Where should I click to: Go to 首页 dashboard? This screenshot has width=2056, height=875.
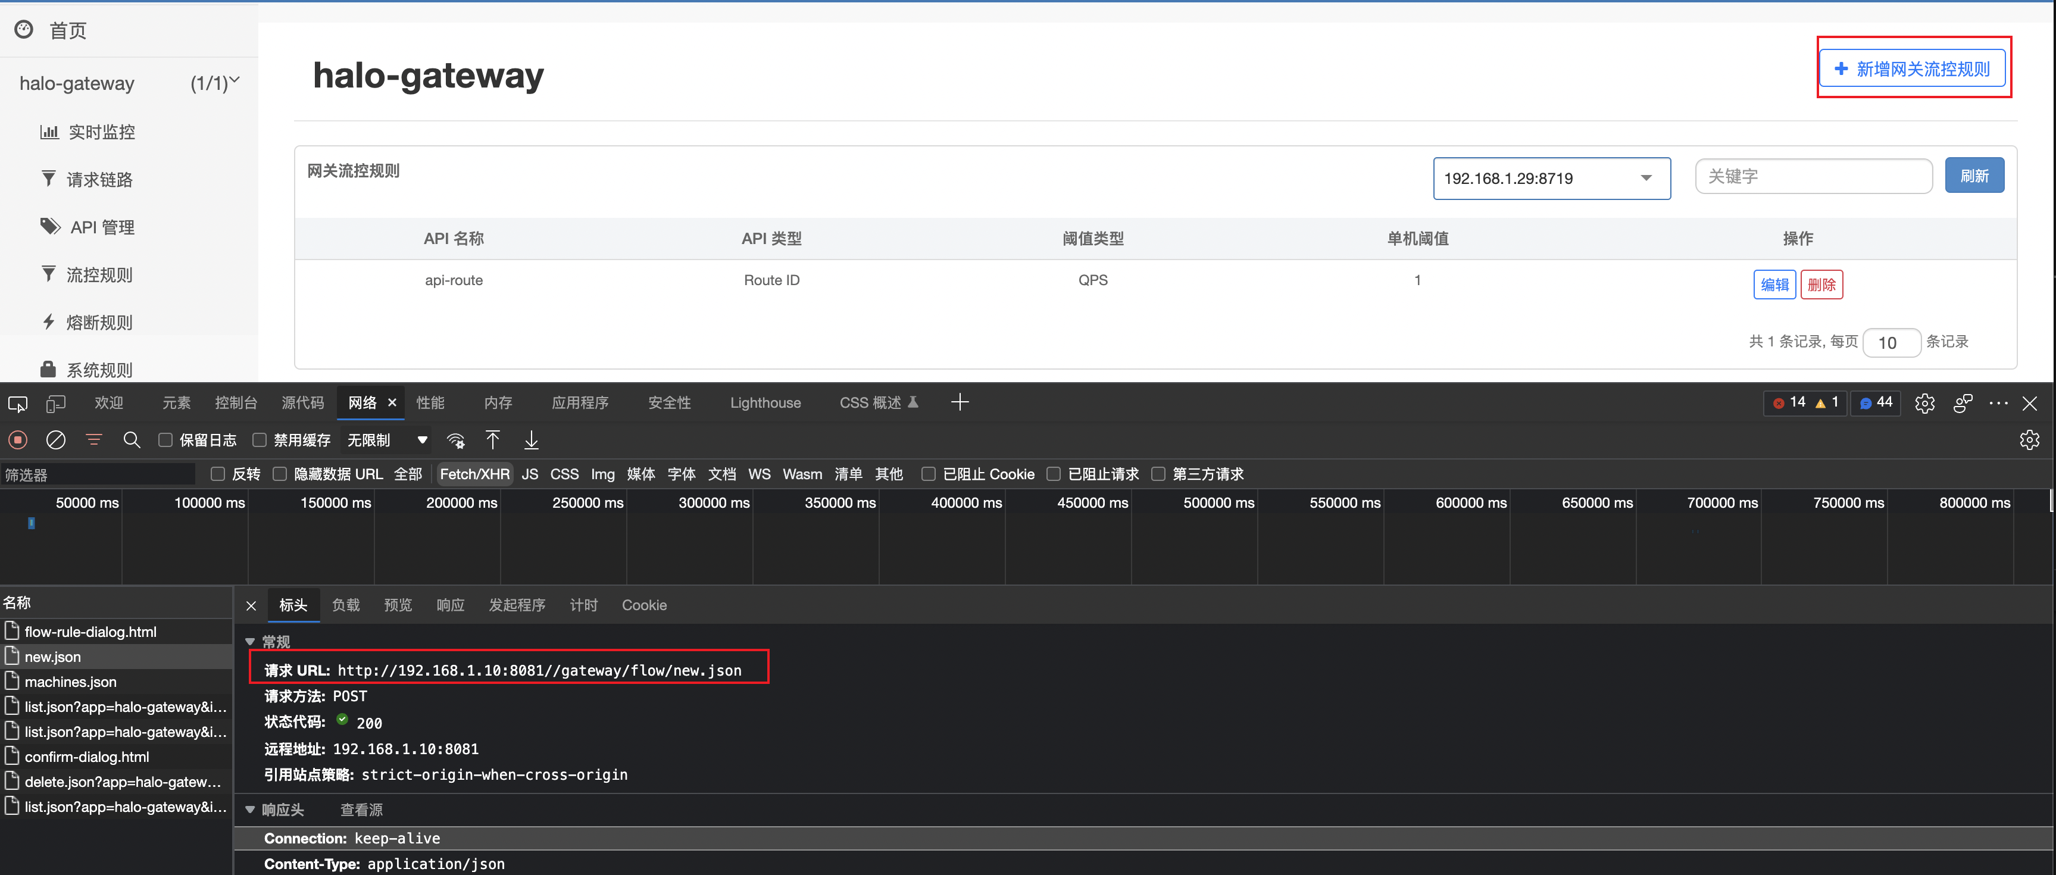tap(68, 30)
